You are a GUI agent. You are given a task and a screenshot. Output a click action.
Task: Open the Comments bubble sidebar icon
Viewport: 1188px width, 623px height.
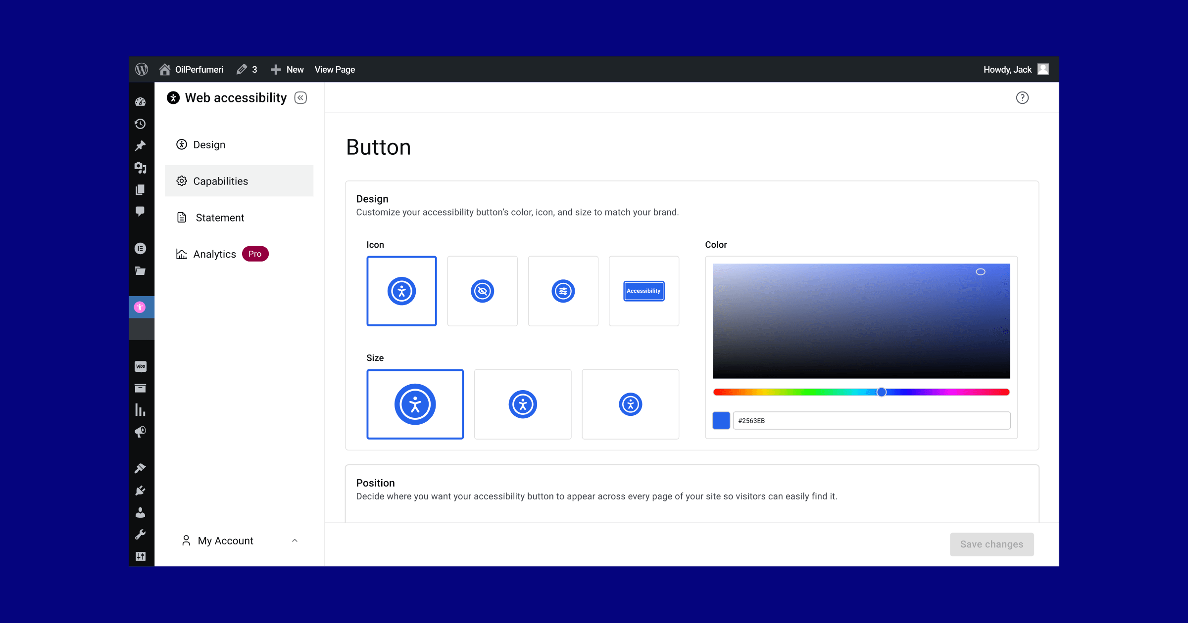(141, 211)
